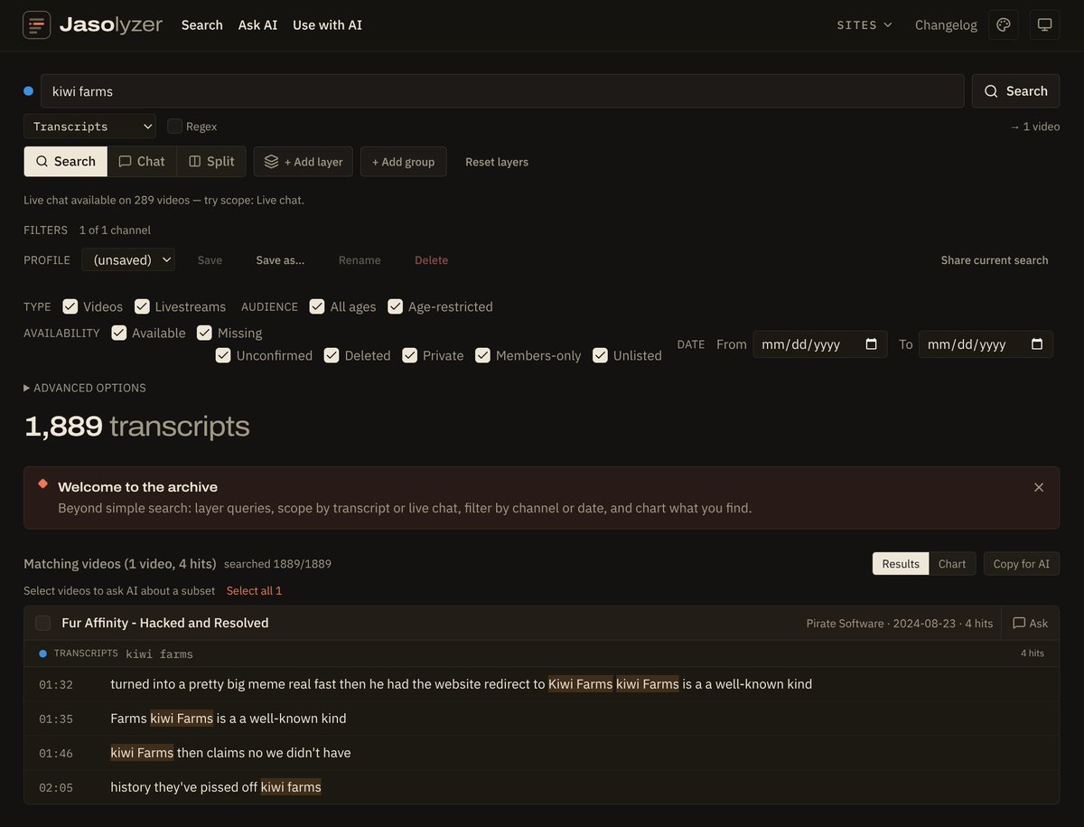Image resolution: width=1084 pixels, height=827 pixels.
Task: Click the Search button with magnifier icon
Action: tap(1015, 91)
